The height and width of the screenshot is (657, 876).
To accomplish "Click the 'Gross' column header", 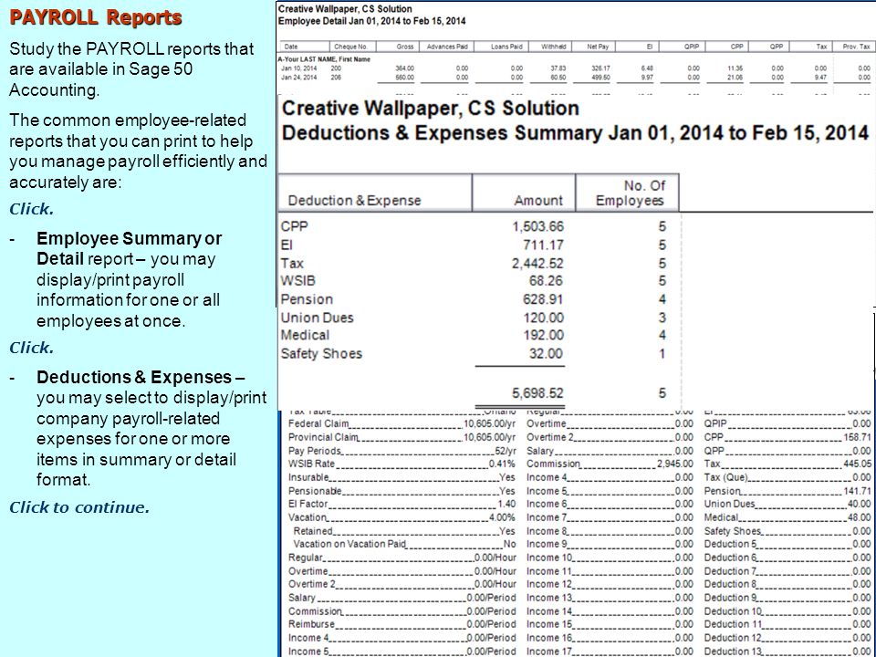I will 405,47.
